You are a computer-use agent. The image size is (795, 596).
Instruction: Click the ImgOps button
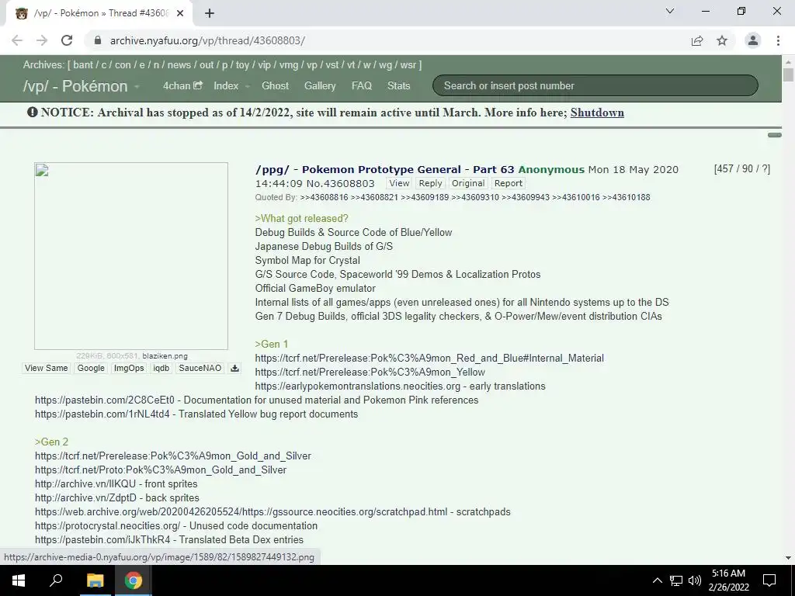(129, 368)
